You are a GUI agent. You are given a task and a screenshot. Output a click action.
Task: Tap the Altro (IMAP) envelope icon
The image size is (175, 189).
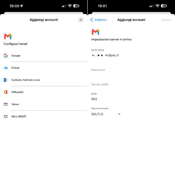(x=6, y=117)
